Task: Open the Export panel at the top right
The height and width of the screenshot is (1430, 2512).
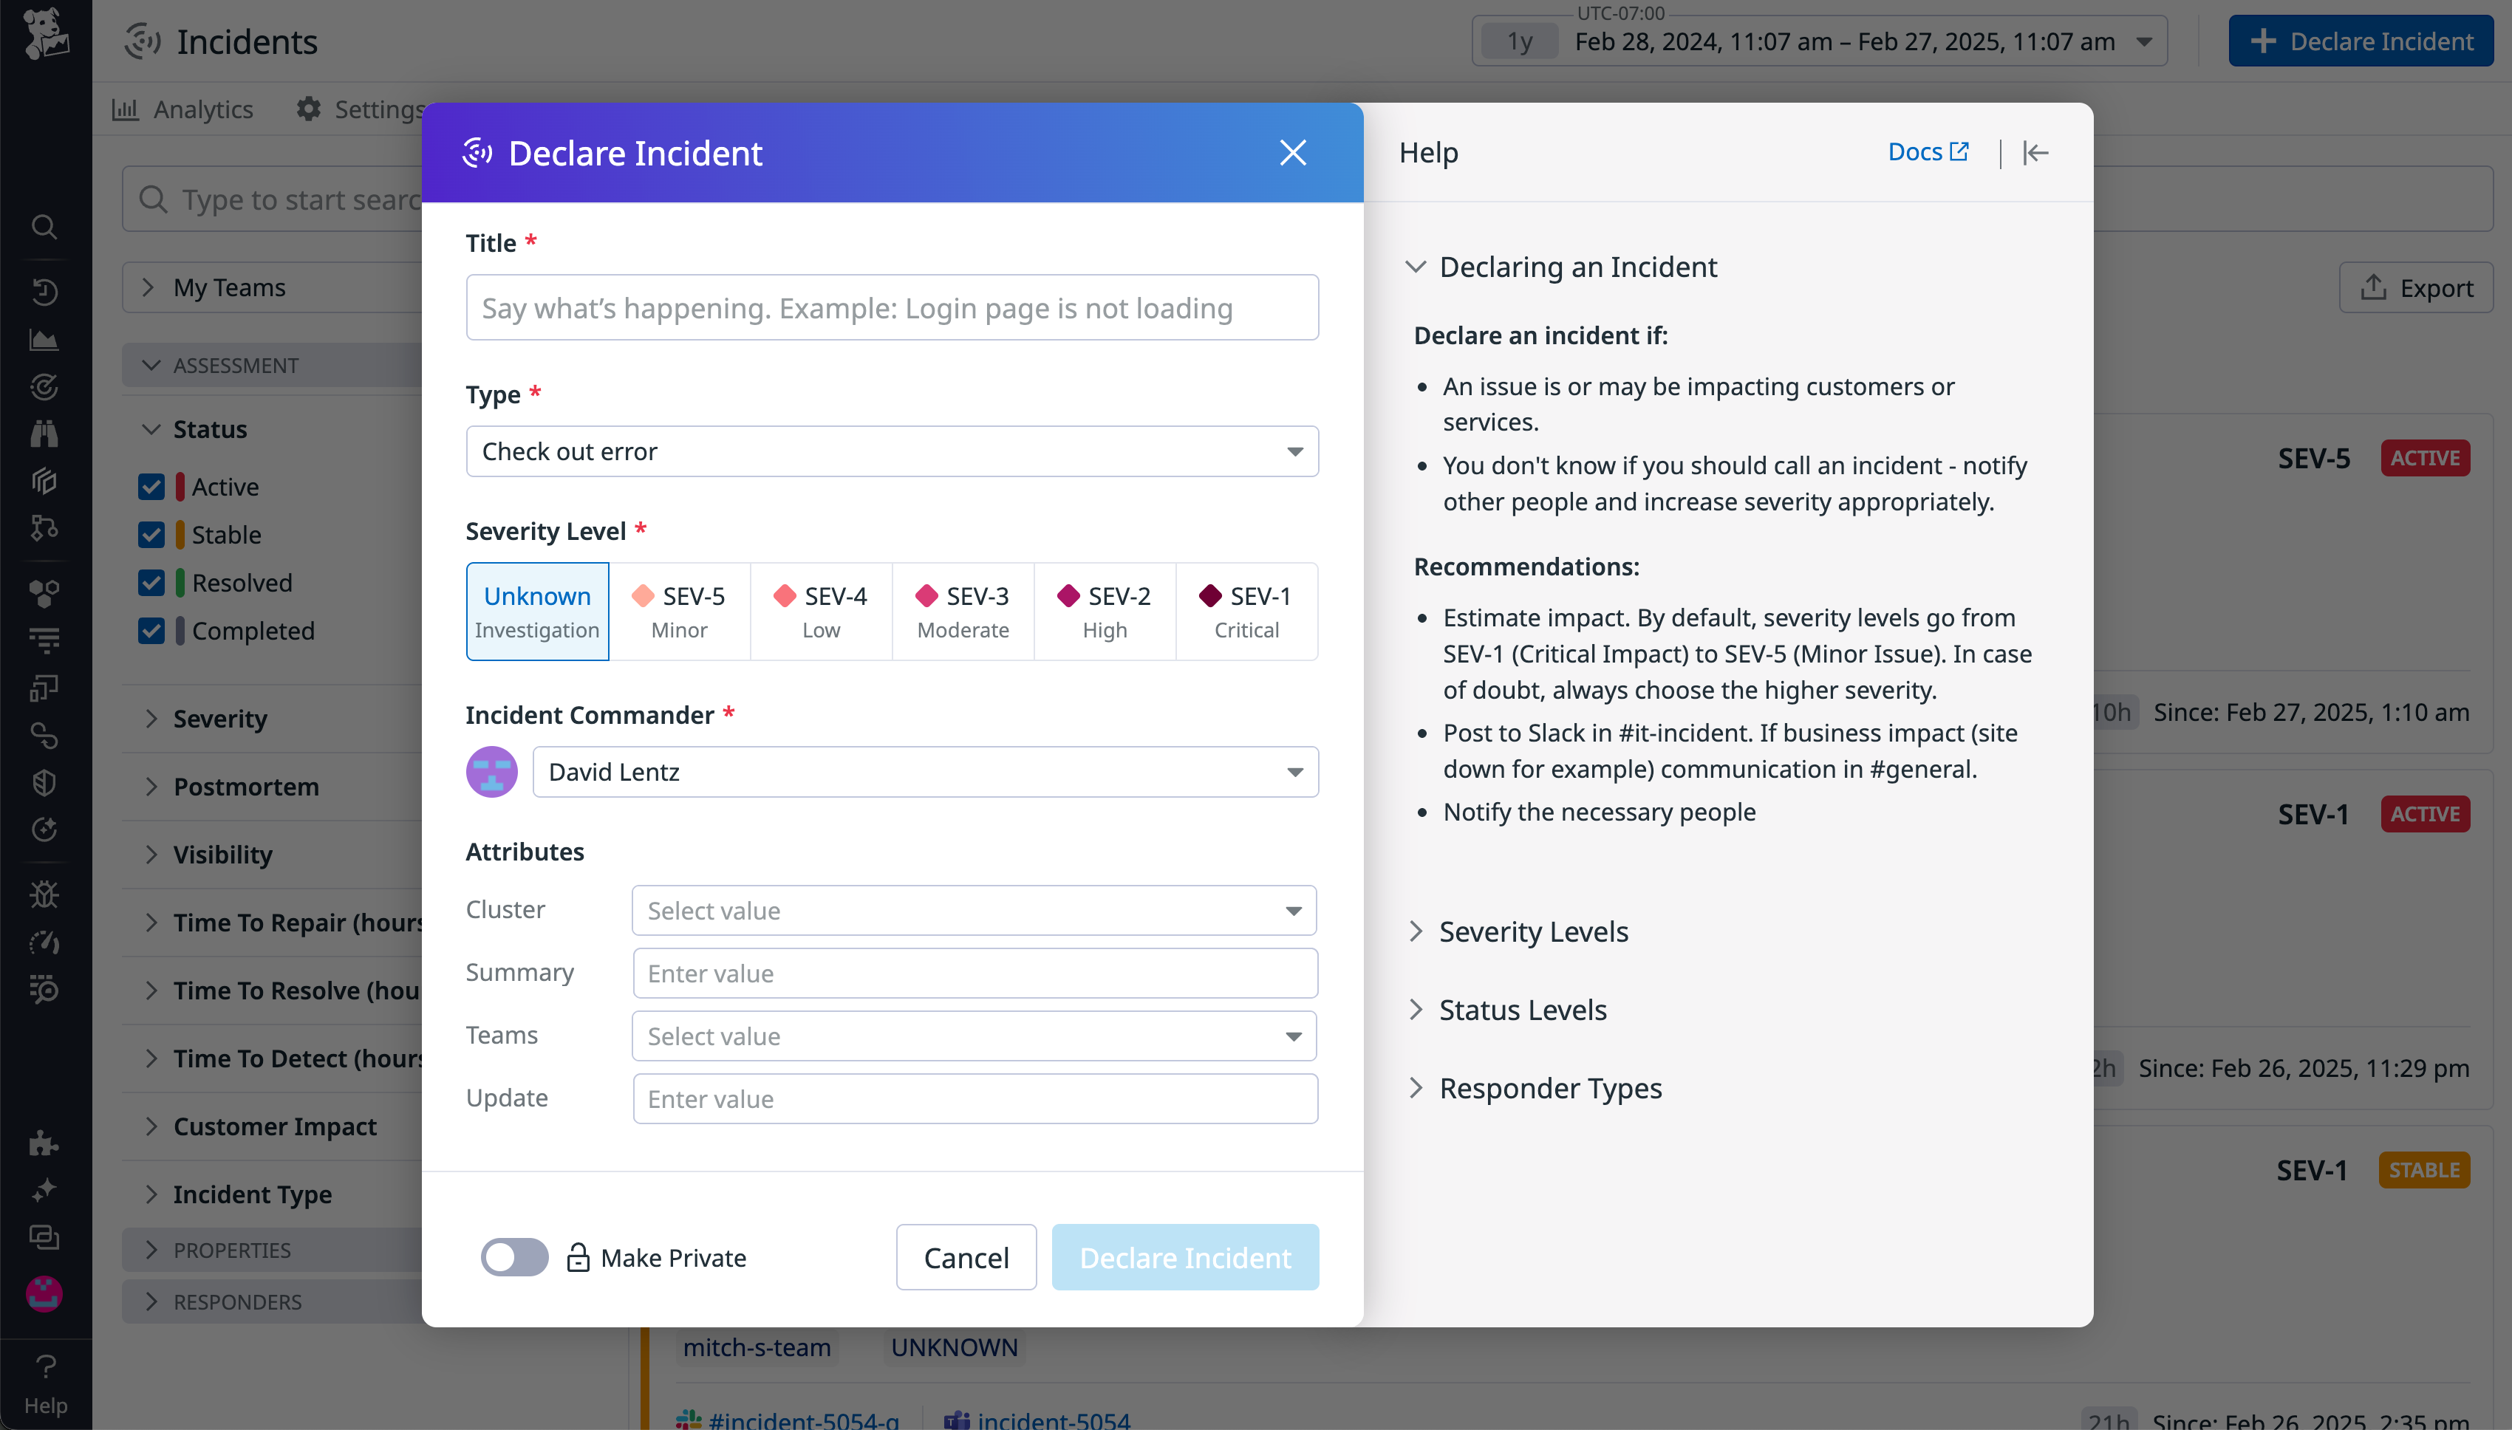Action: point(2416,287)
